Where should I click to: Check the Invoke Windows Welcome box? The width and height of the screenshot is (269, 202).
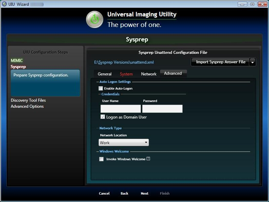102,159
